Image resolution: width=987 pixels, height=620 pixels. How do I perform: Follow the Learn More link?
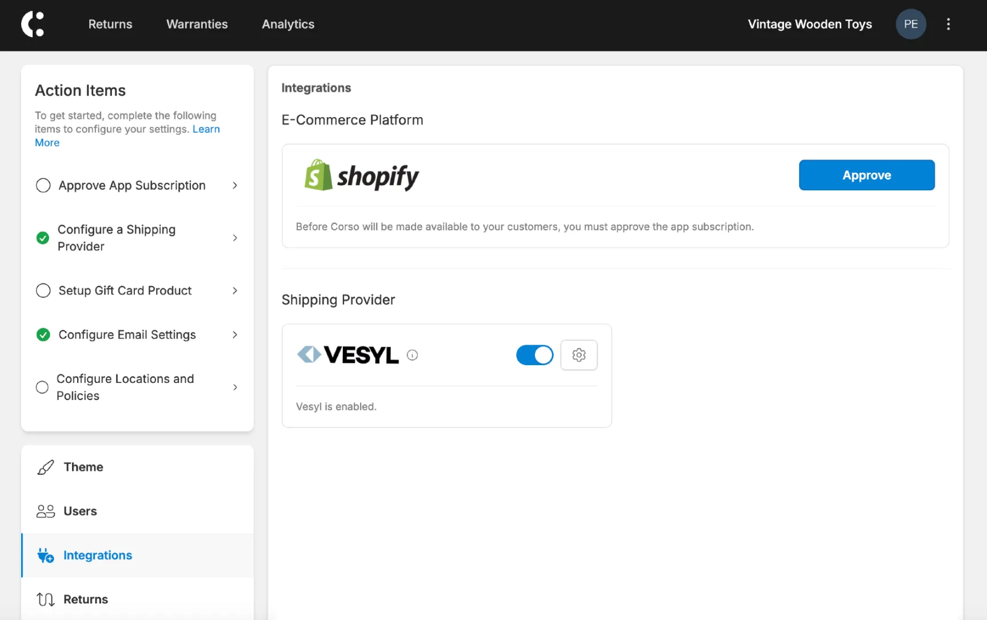click(206, 129)
